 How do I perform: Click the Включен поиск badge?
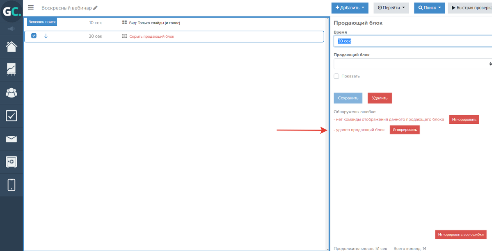(42, 22)
